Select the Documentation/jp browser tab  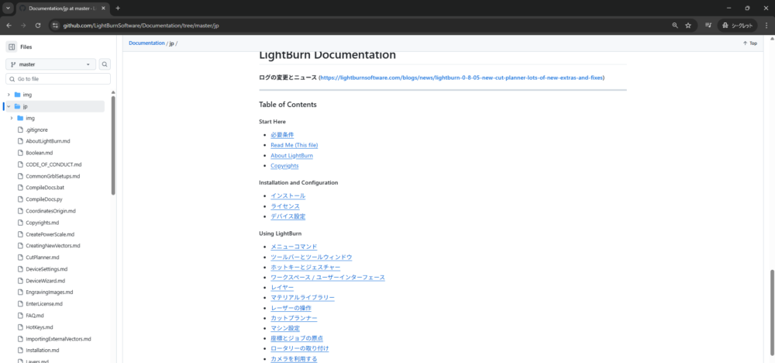tap(62, 8)
